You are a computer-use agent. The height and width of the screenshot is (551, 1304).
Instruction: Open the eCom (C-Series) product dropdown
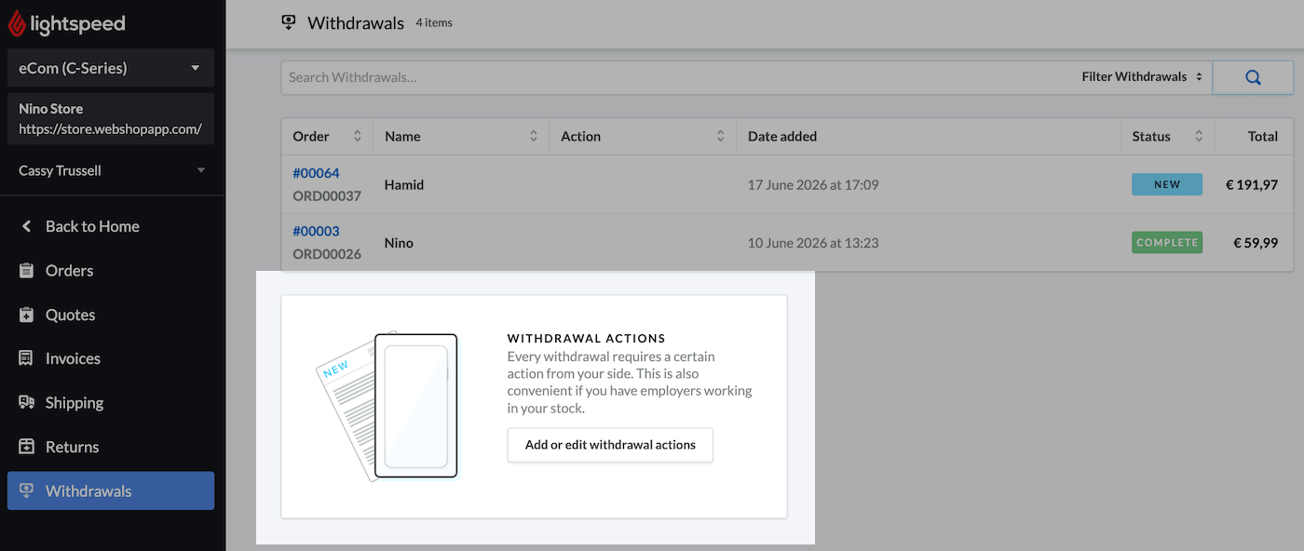coord(111,68)
